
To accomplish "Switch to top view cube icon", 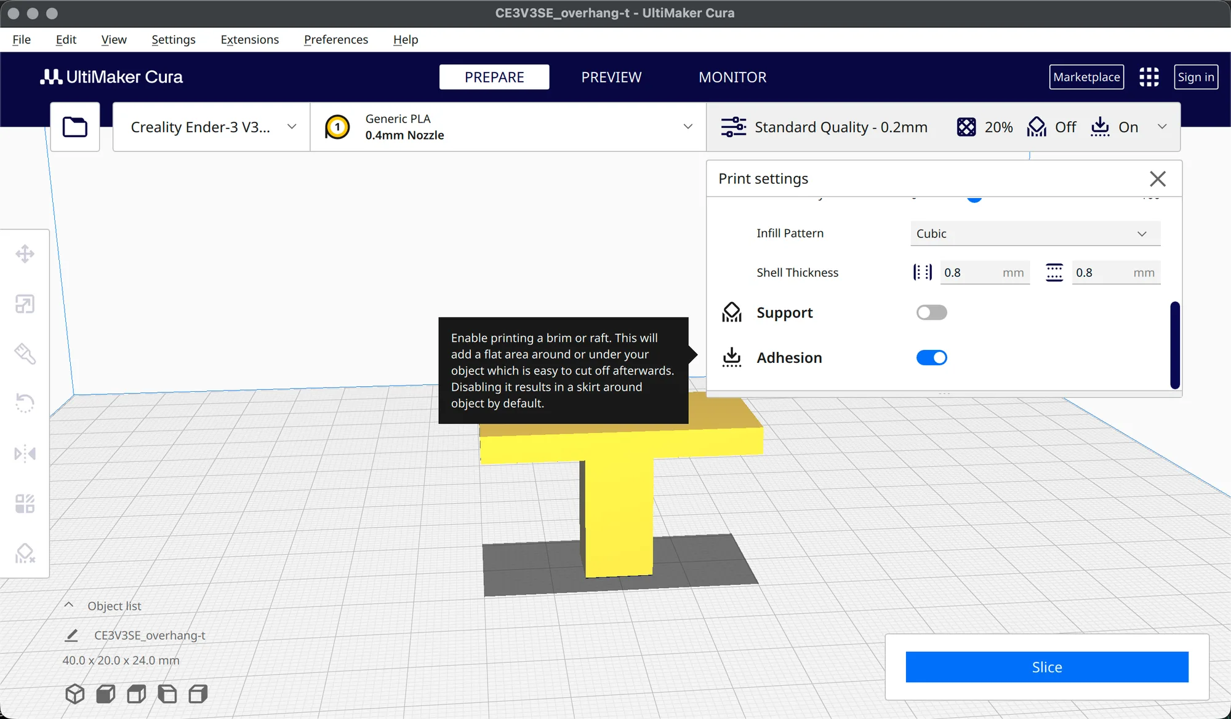I will click(137, 694).
